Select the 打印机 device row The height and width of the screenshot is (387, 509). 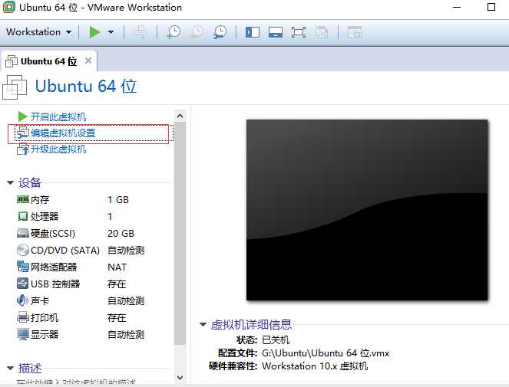tap(81, 317)
